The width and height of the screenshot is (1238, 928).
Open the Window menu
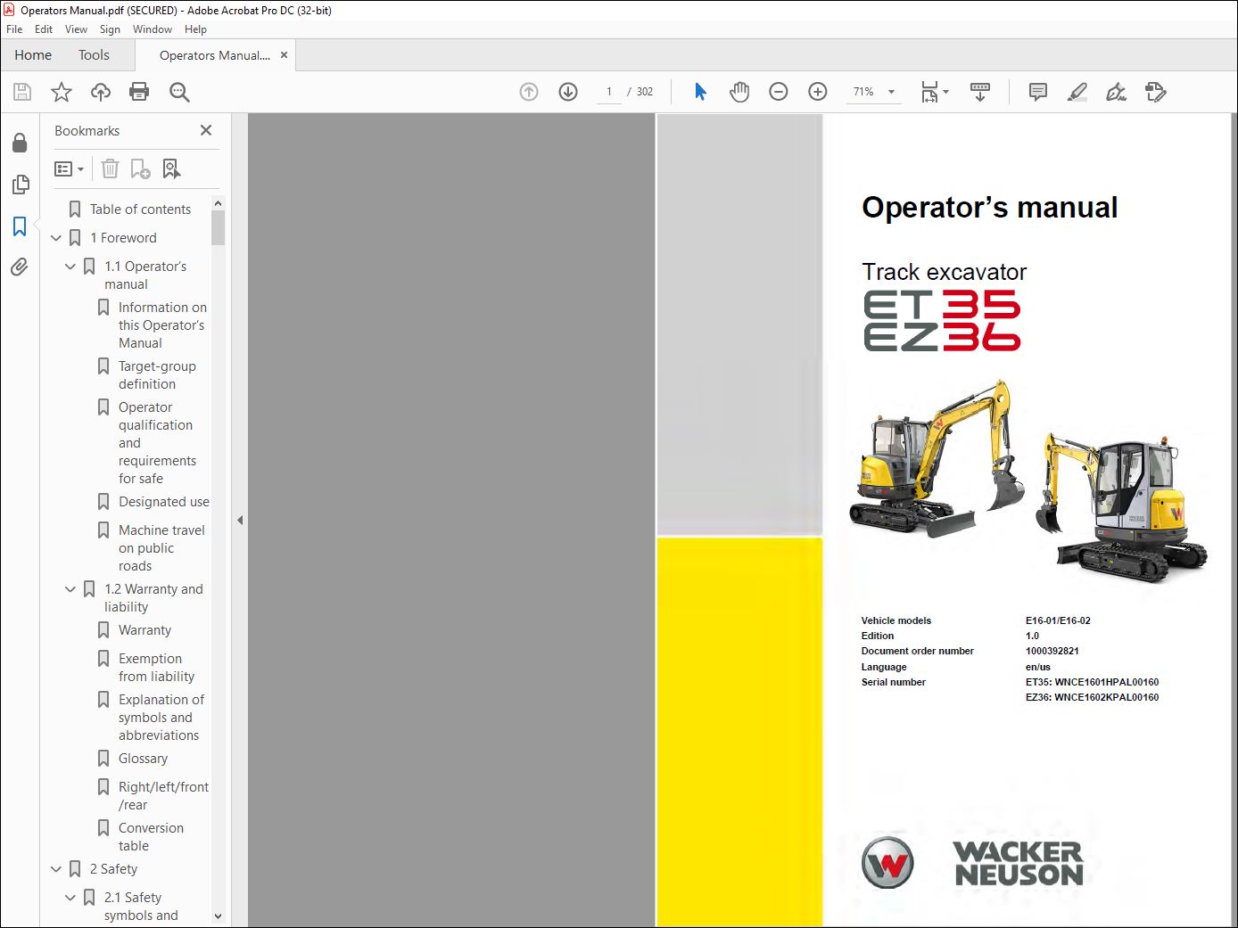click(x=153, y=29)
